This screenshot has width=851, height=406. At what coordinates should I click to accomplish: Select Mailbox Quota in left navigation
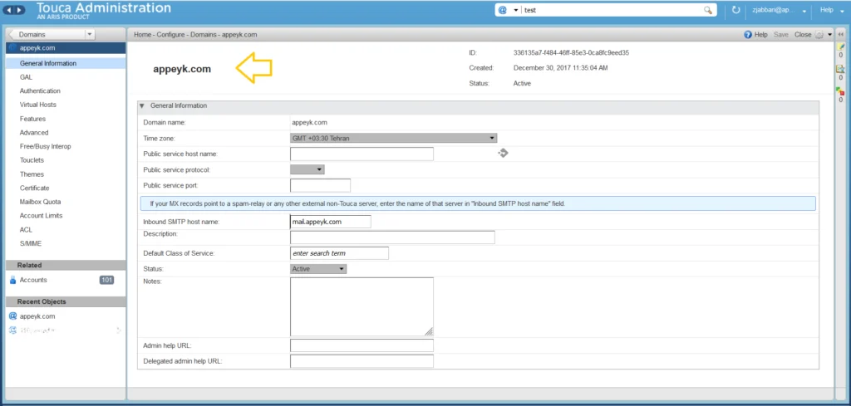click(40, 202)
